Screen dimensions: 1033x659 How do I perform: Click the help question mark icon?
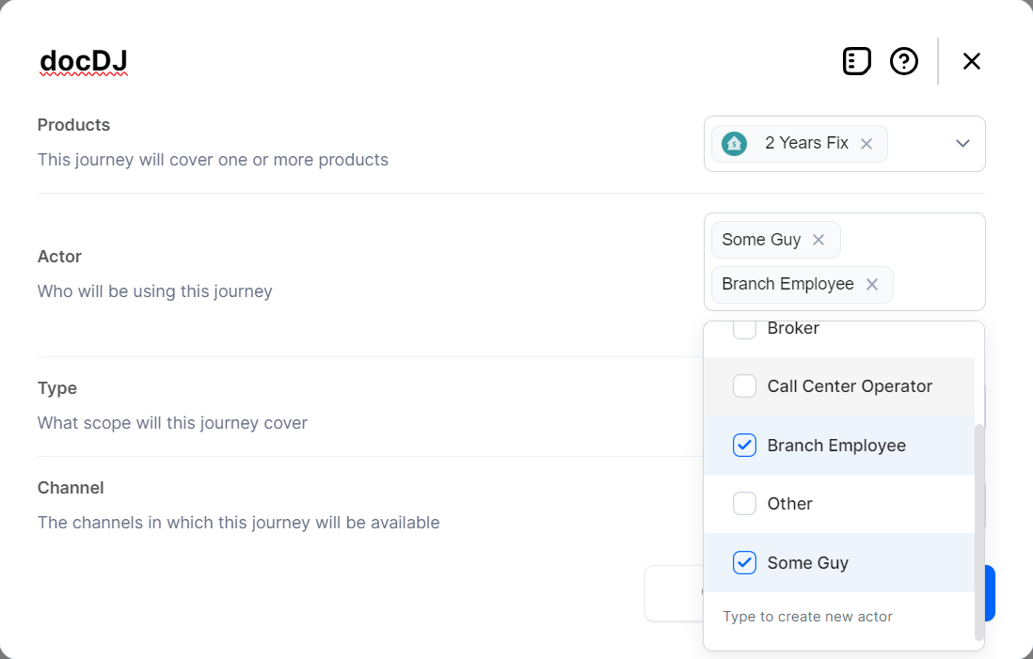point(904,61)
